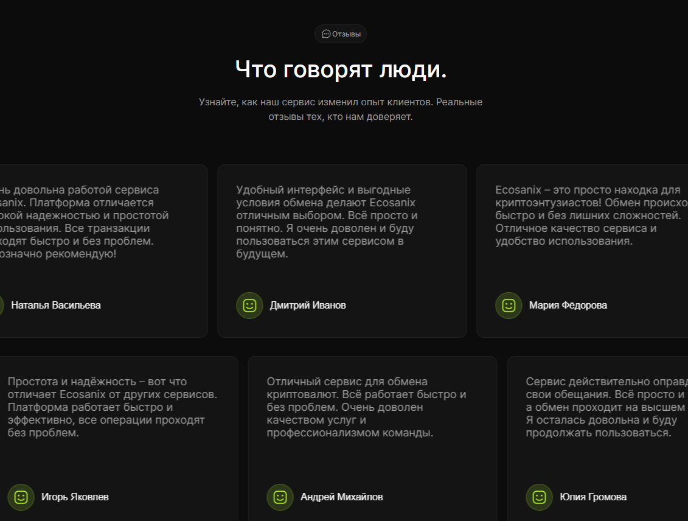
Task: Click the smiley avatar next to Андрей Михайлов
Action: tap(280, 497)
